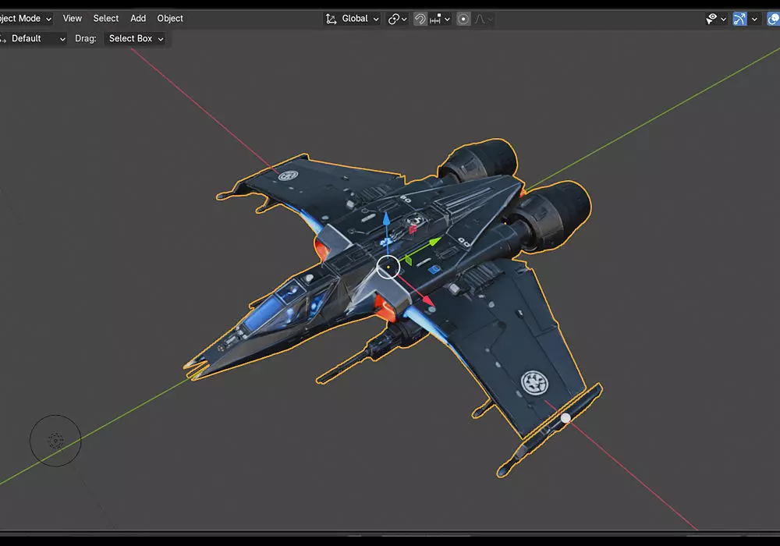The width and height of the screenshot is (780, 546).
Task: Toggle the snapping magnet
Action: click(x=420, y=19)
